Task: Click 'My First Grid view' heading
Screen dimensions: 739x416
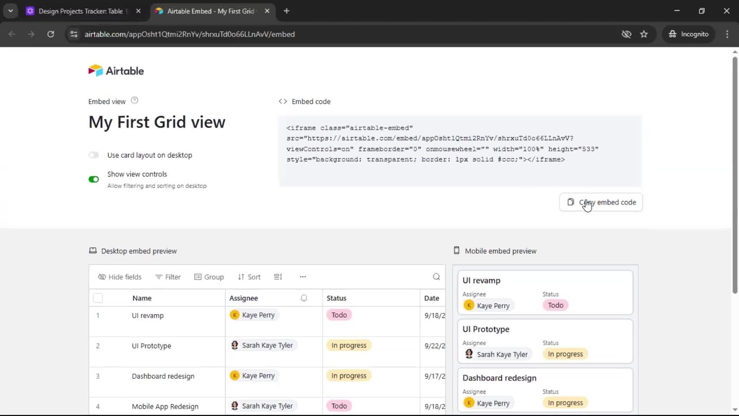Action: [x=157, y=122]
